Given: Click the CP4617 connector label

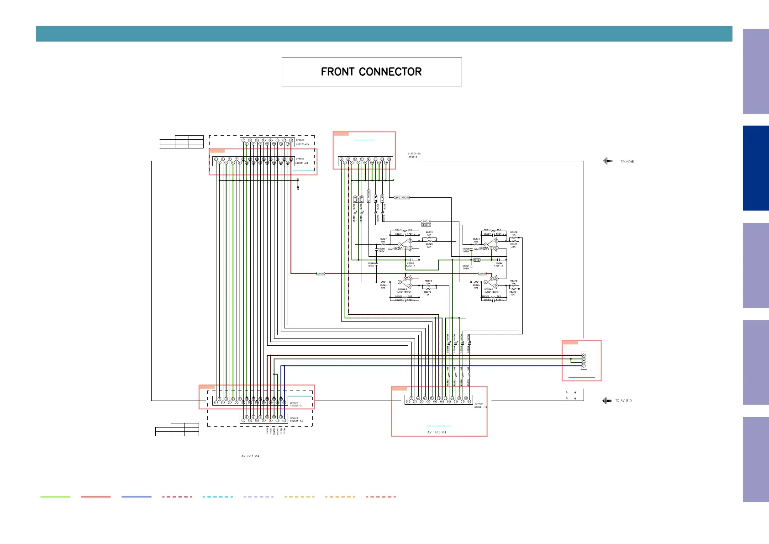Looking at the screenshot, I should pos(300,140).
